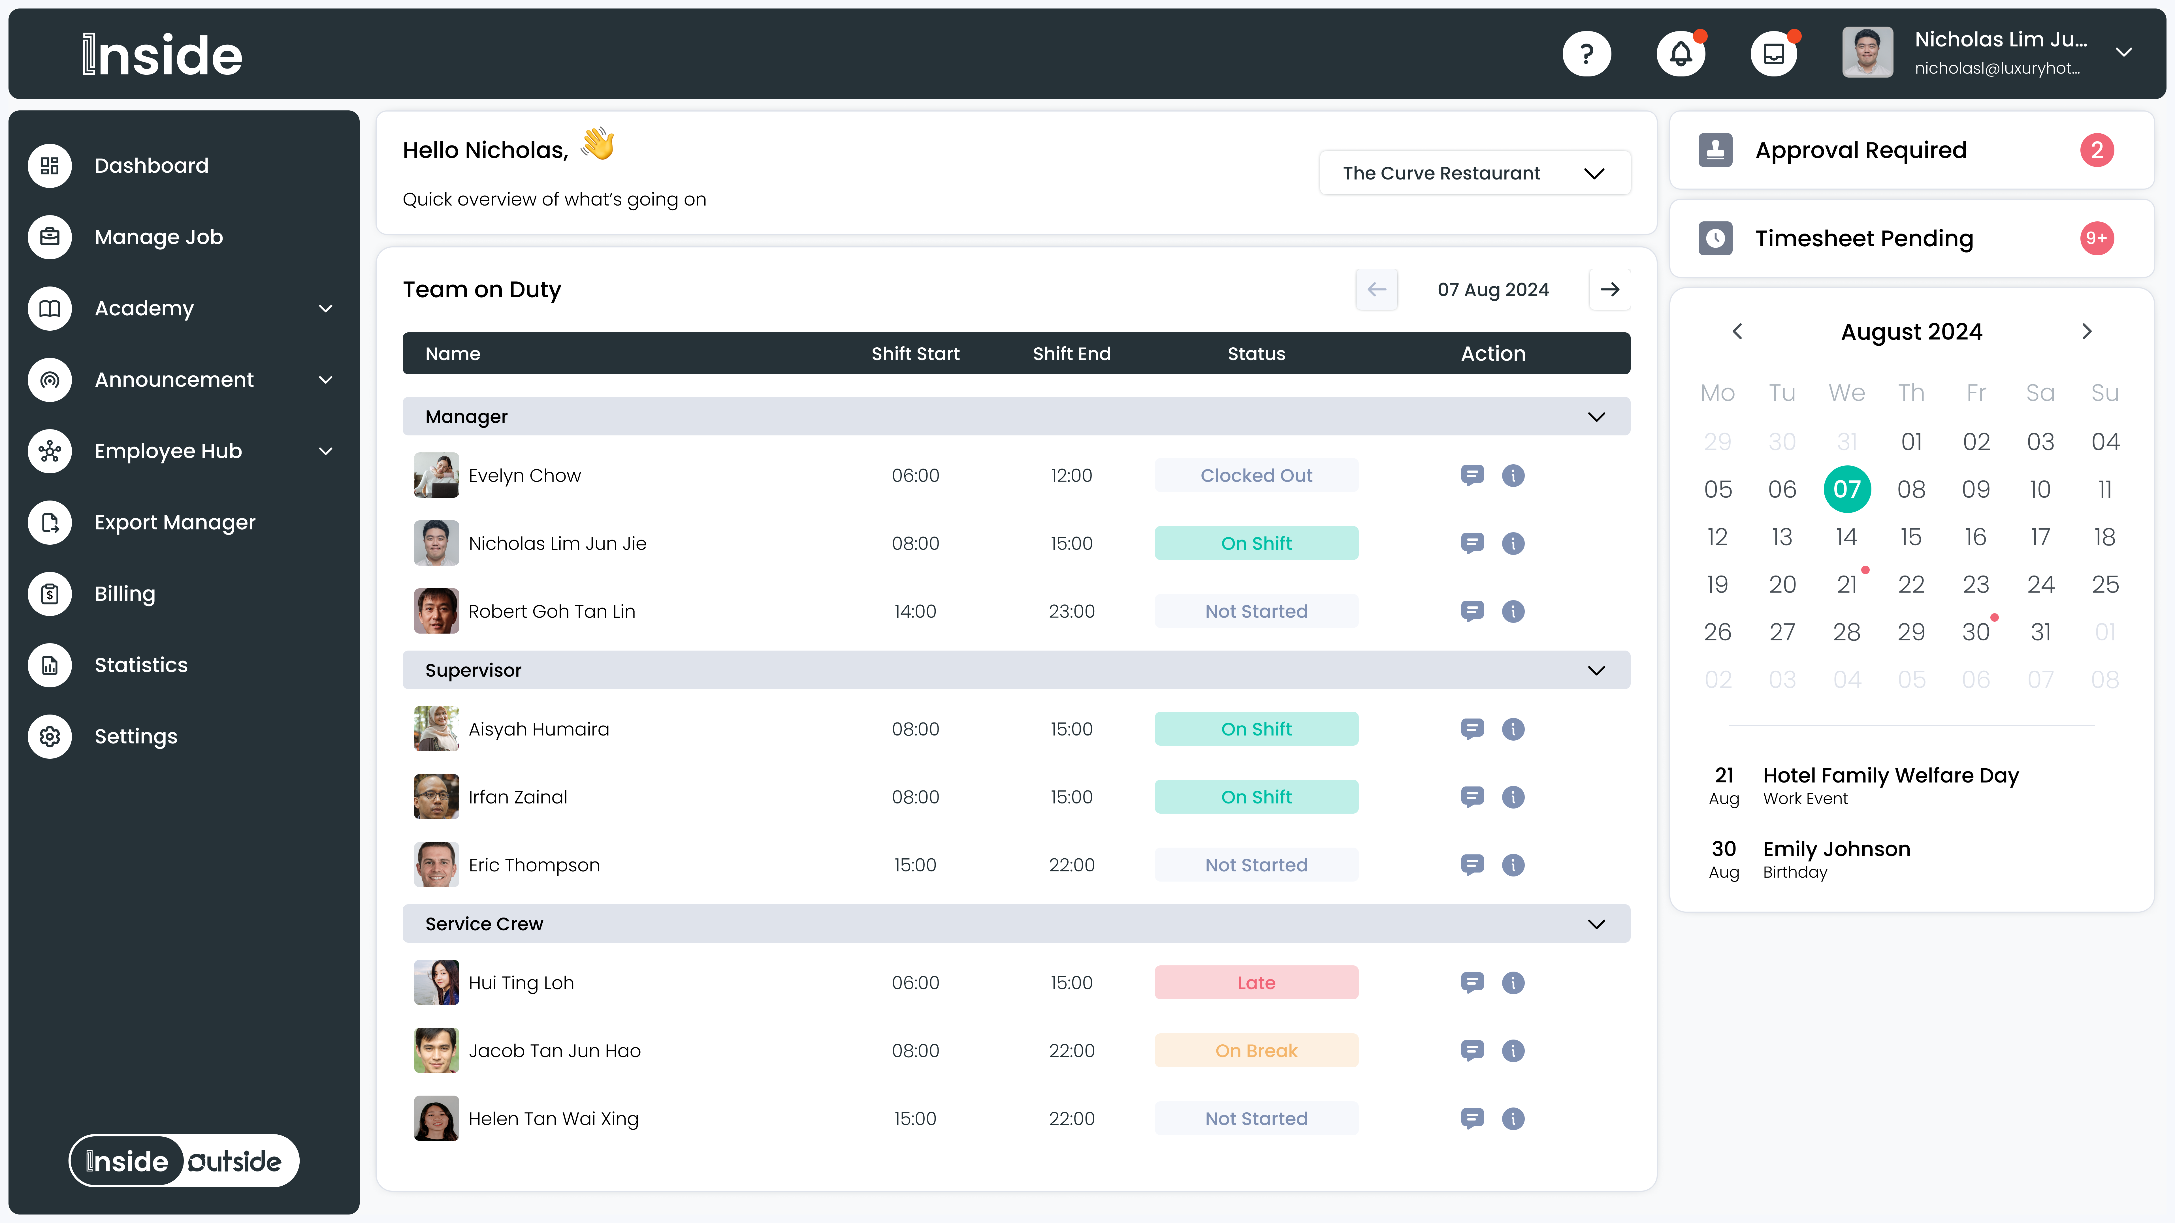Switch to Outside mode toggle
Viewport: 2175px width, 1223px height.
[x=235, y=1161]
